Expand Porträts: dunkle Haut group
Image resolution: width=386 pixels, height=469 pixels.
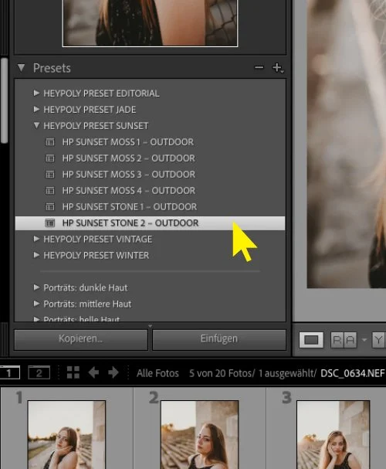[x=36, y=287]
